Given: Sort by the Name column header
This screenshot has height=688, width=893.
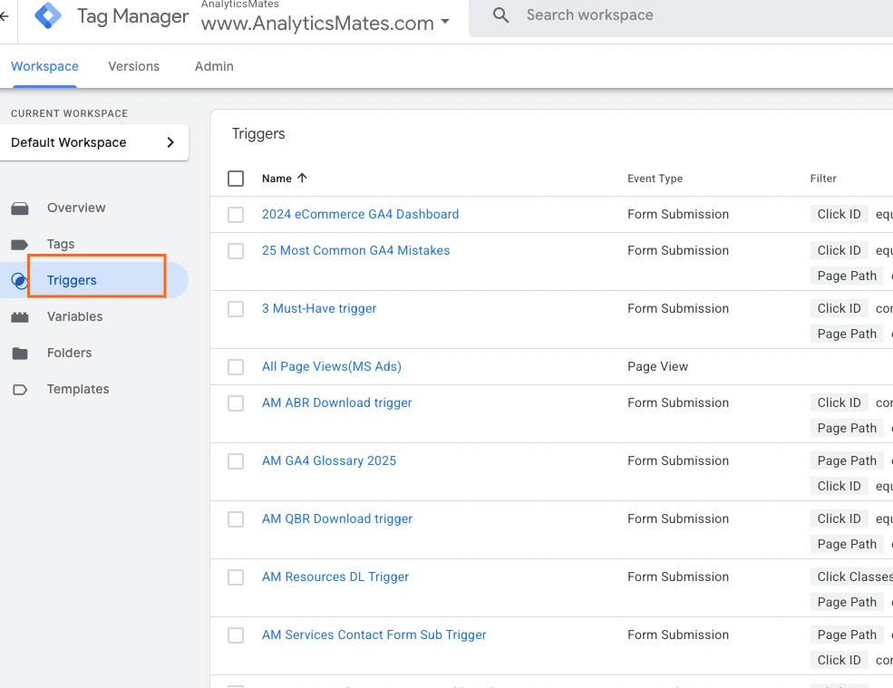Looking at the screenshot, I should [277, 179].
